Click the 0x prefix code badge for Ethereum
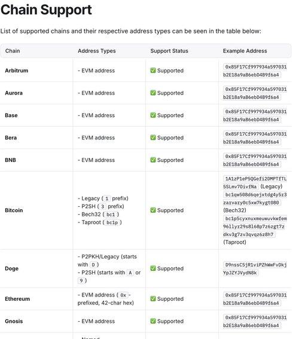299x339 pixels. point(123,295)
